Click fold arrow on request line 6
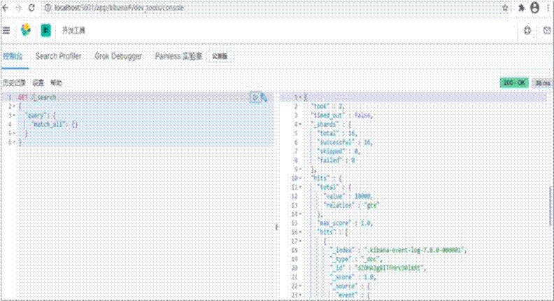 (14, 142)
